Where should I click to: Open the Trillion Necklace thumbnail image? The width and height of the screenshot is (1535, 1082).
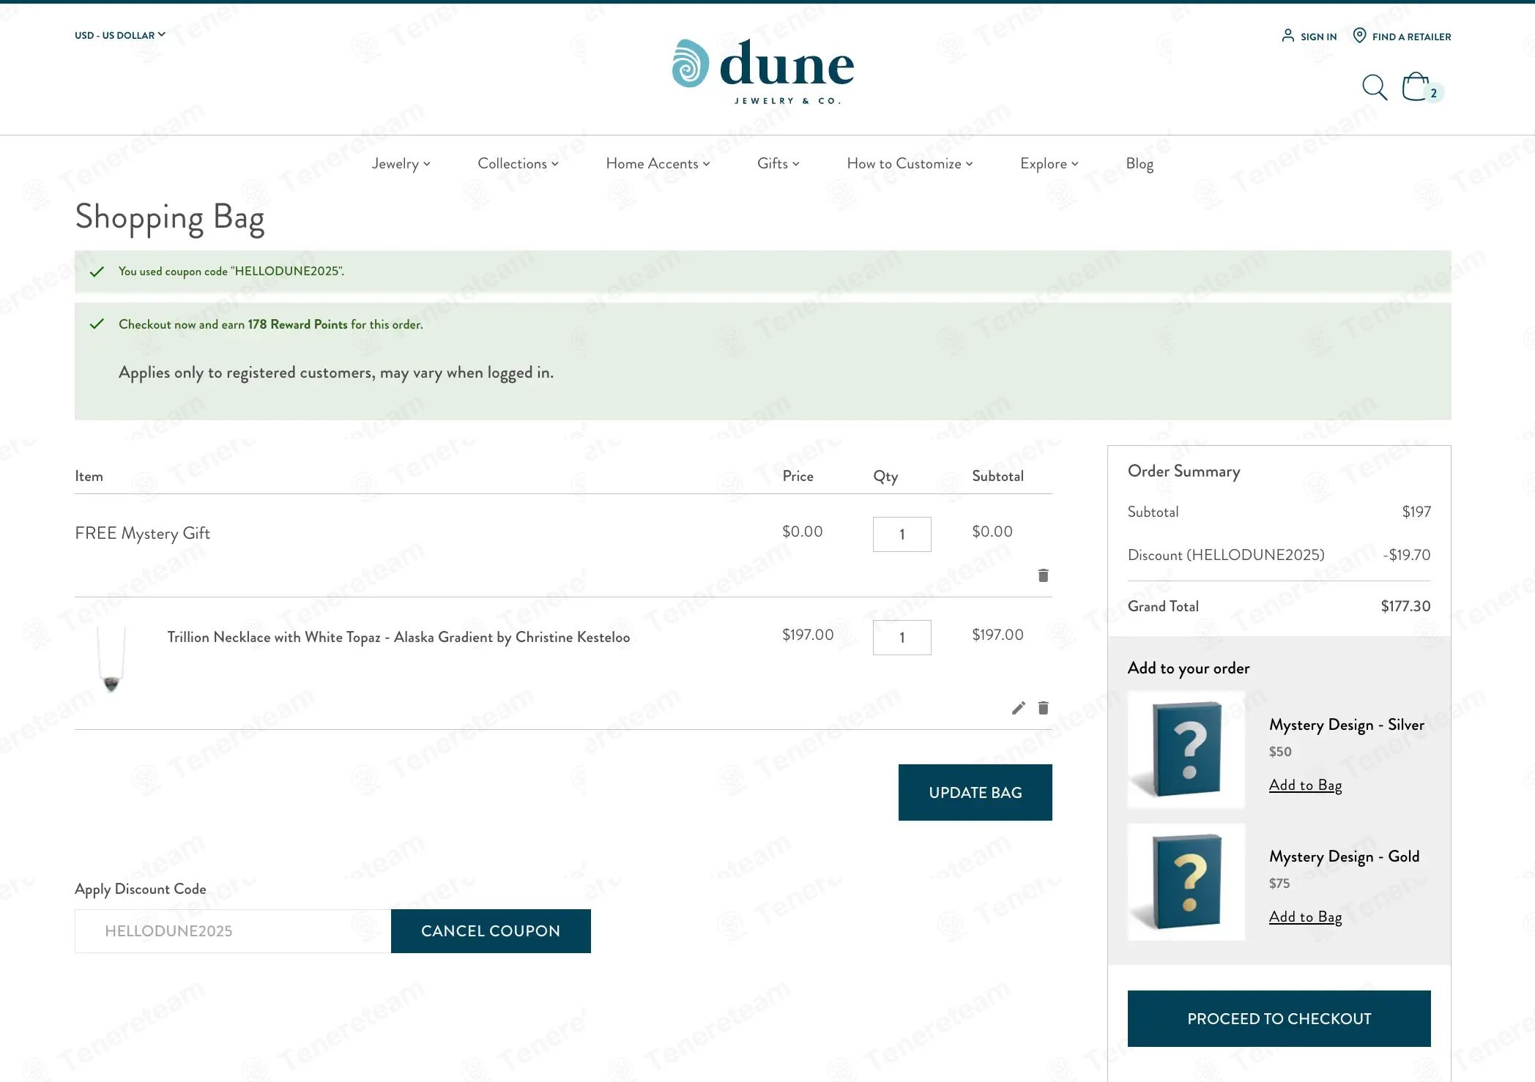pyautogui.click(x=111, y=659)
